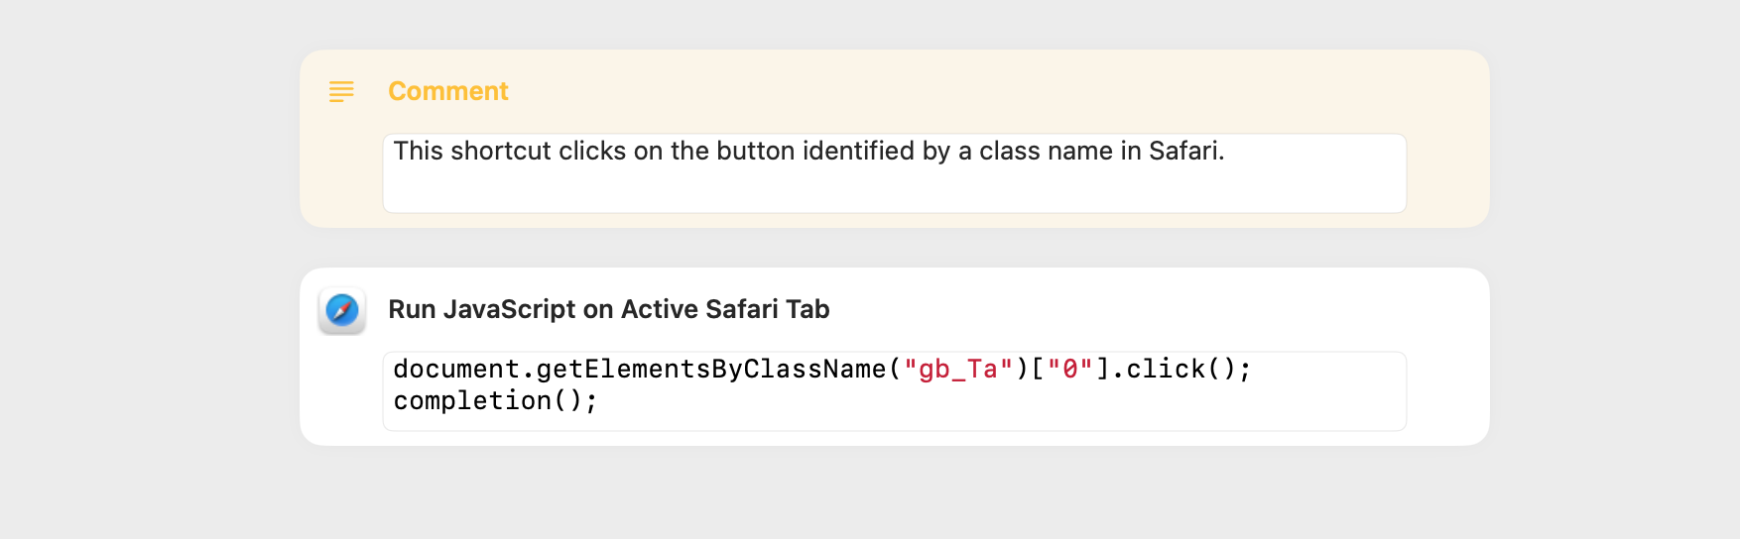1740x539 pixels.
Task: Click getElementsByClassName in the script
Action: (x=711, y=370)
